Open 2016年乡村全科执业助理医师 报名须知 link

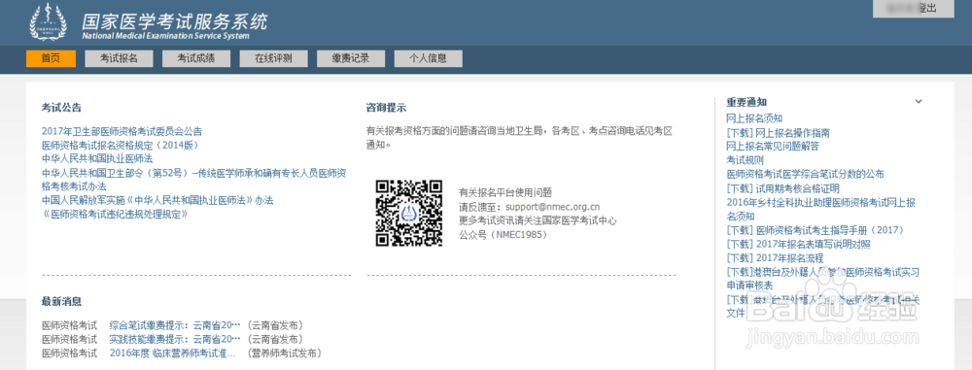coord(820,209)
